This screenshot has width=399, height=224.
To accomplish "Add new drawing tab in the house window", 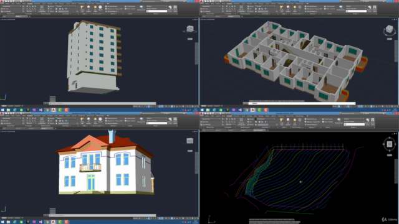I will [55, 129].
